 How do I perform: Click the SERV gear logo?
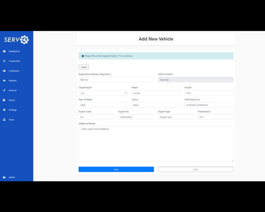(17, 40)
